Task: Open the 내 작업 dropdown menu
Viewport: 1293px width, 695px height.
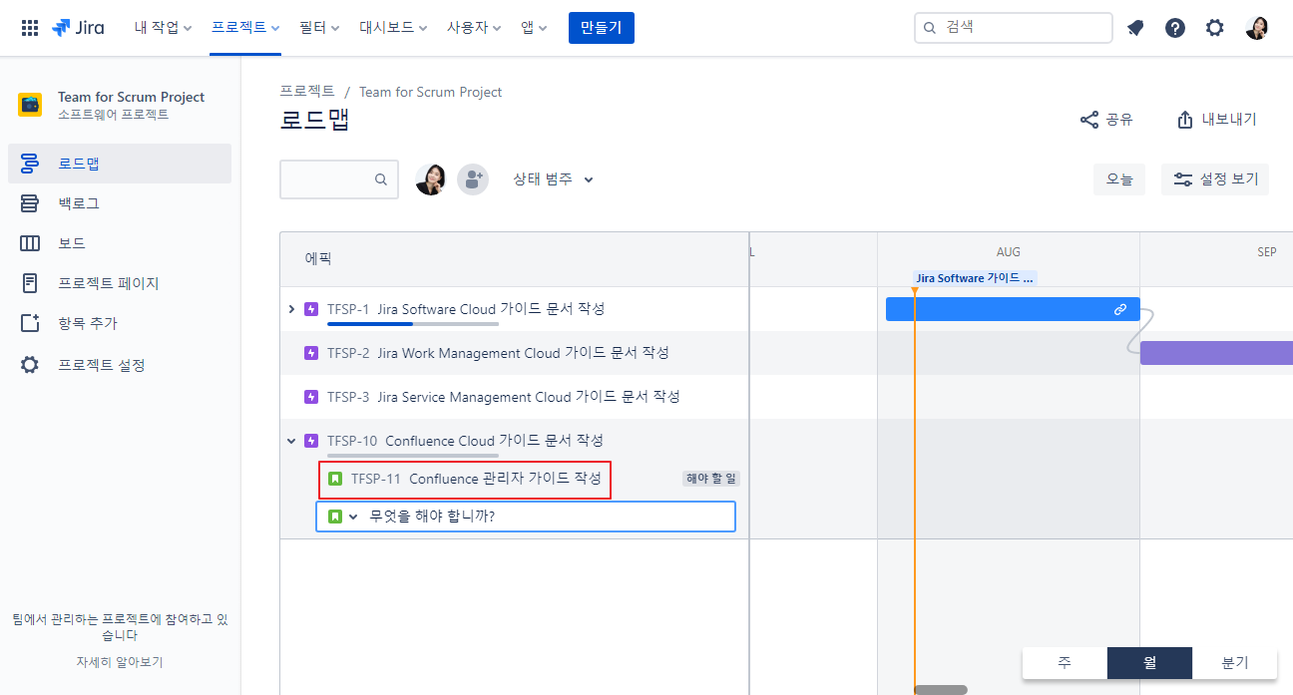Action: pyautogui.click(x=164, y=28)
